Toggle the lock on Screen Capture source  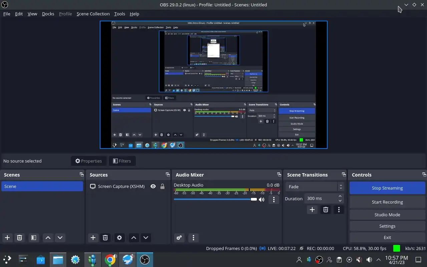tap(162, 187)
